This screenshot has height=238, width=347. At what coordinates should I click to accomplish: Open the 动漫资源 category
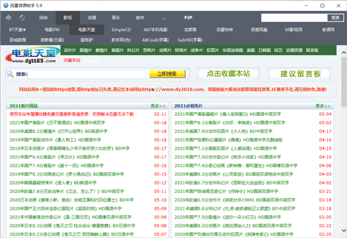click(x=294, y=50)
